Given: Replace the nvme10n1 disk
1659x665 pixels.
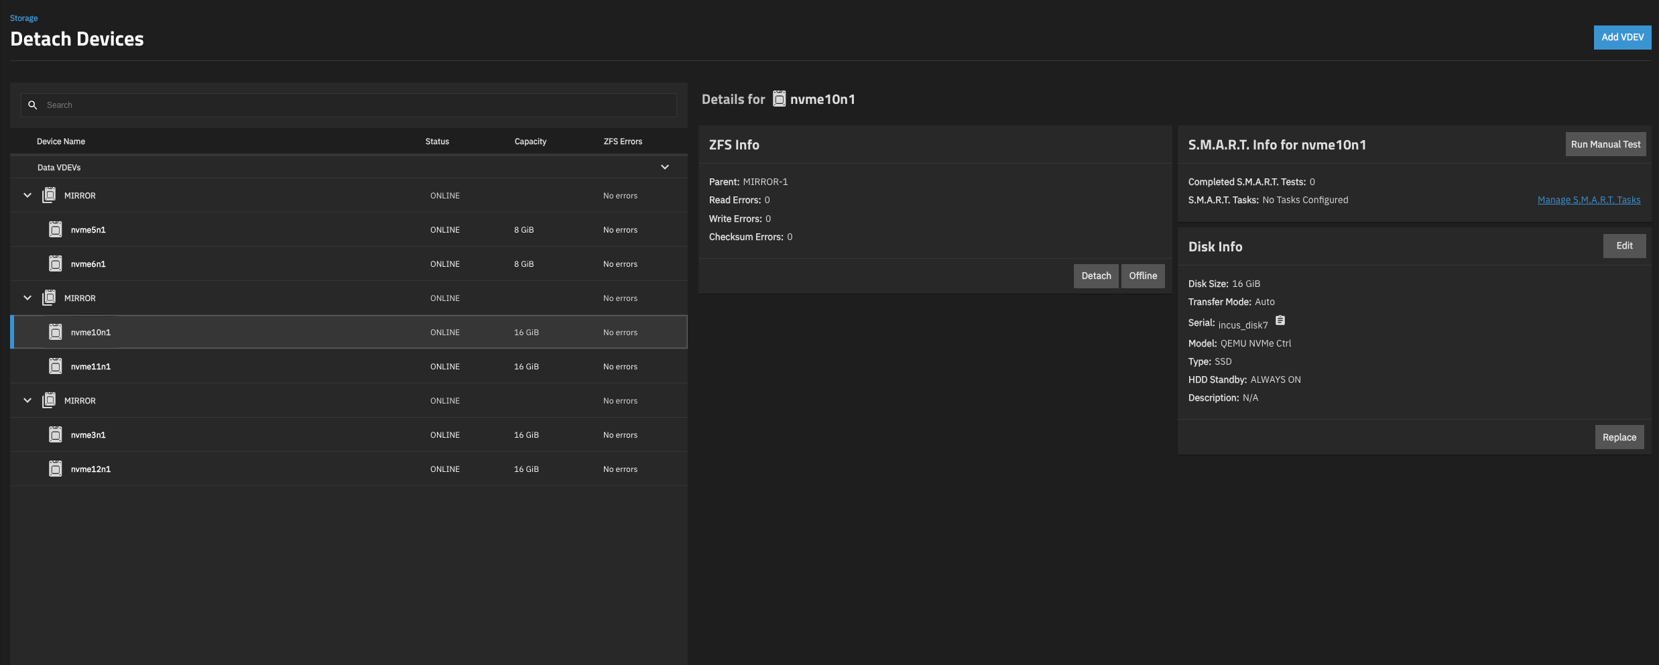Looking at the screenshot, I should pos(1619,437).
